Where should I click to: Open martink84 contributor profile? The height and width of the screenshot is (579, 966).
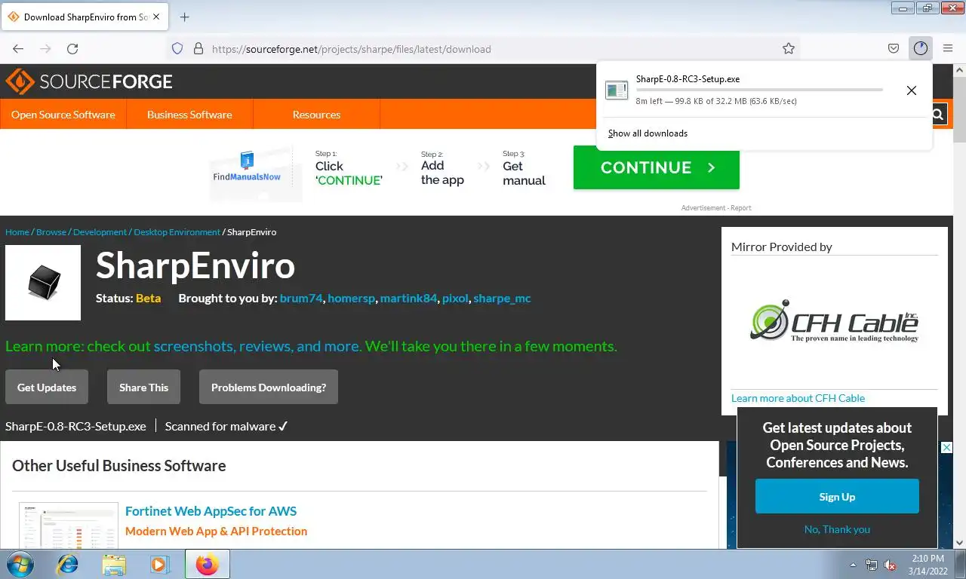click(408, 299)
